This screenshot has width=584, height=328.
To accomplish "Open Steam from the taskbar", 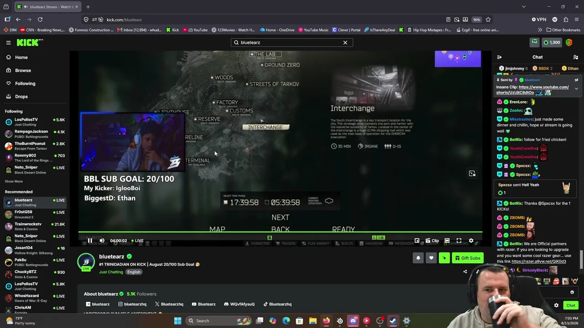I will pyautogui.click(x=393, y=321).
